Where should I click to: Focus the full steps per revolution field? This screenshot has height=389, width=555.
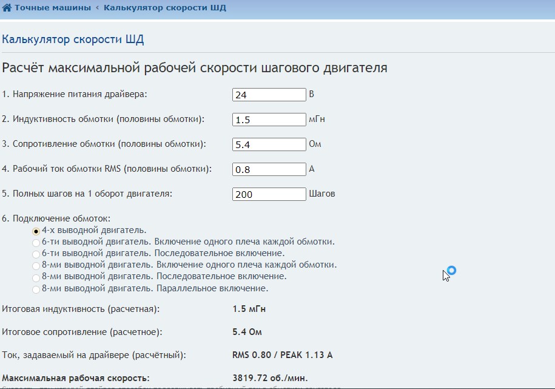[x=269, y=194]
